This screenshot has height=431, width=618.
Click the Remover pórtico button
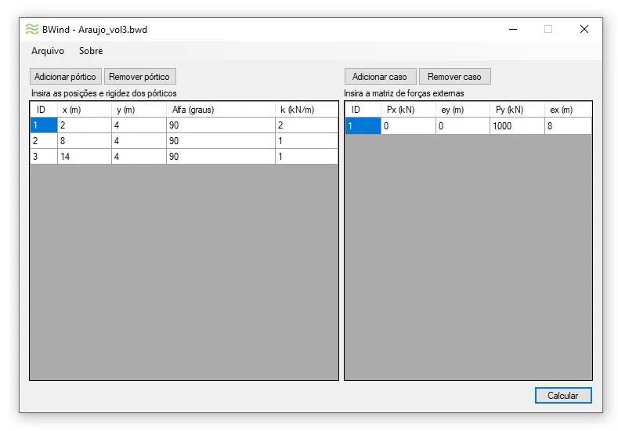click(x=141, y=77)
